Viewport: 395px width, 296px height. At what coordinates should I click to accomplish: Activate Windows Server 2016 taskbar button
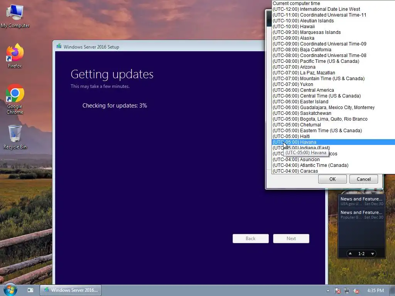coord(71,290)
